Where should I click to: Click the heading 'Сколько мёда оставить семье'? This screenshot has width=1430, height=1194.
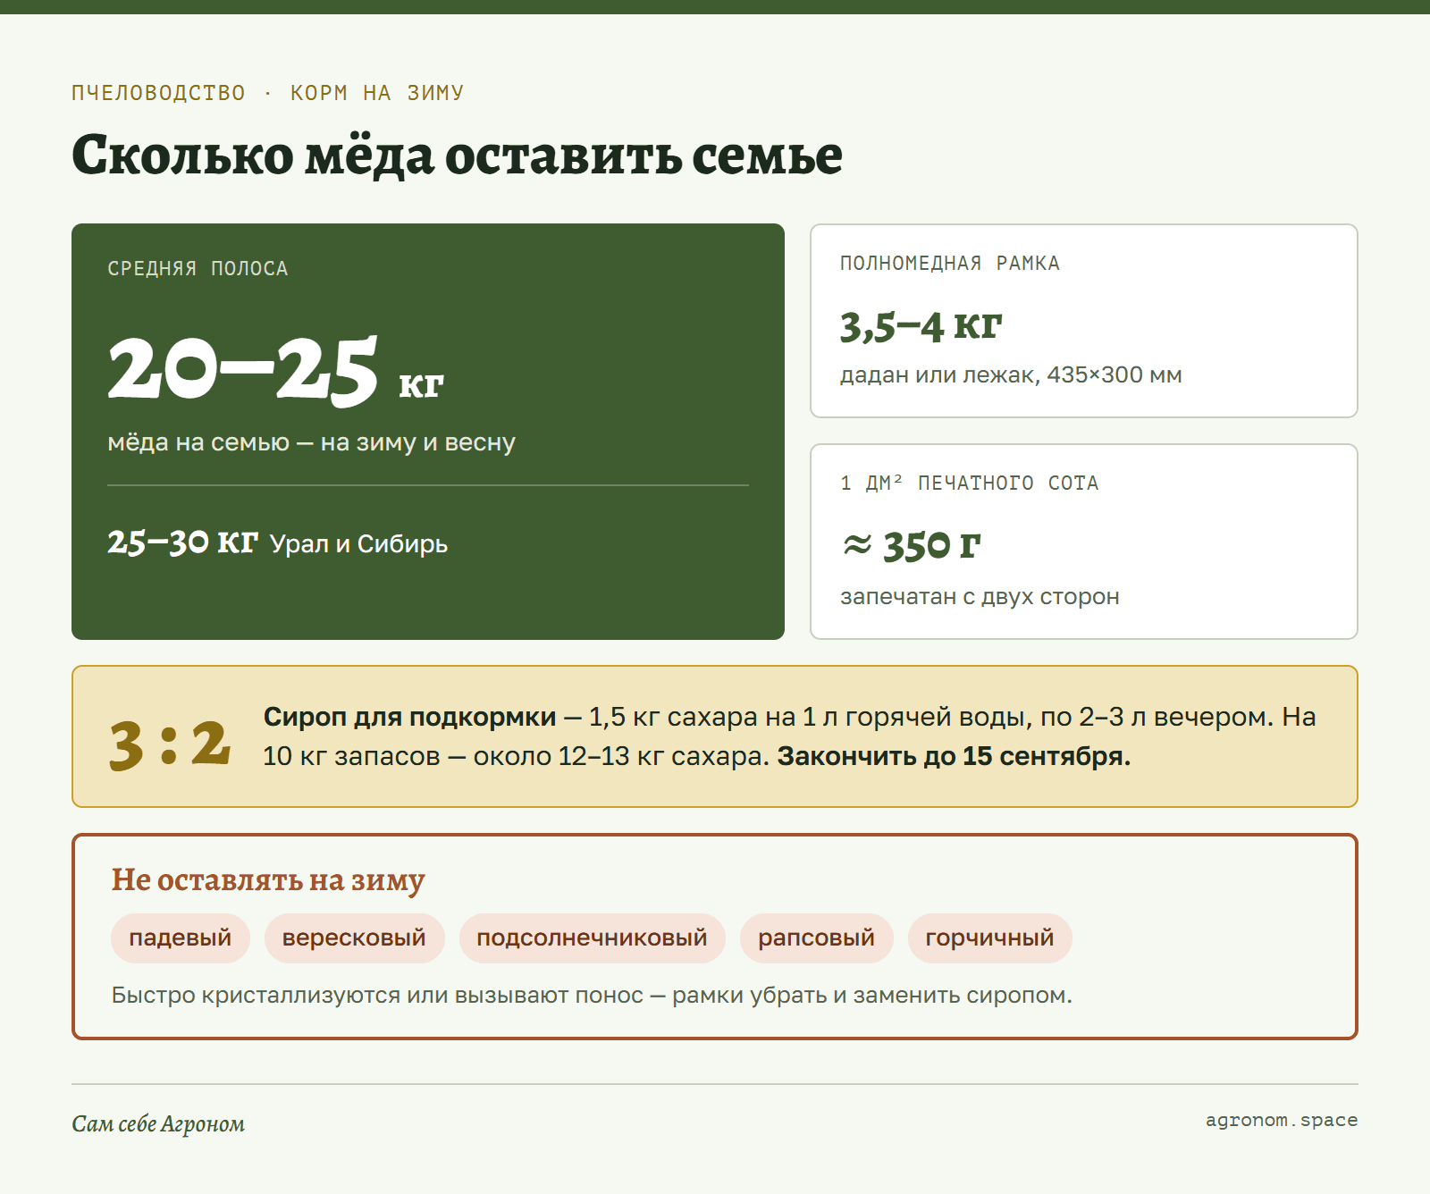coord(457,156)
